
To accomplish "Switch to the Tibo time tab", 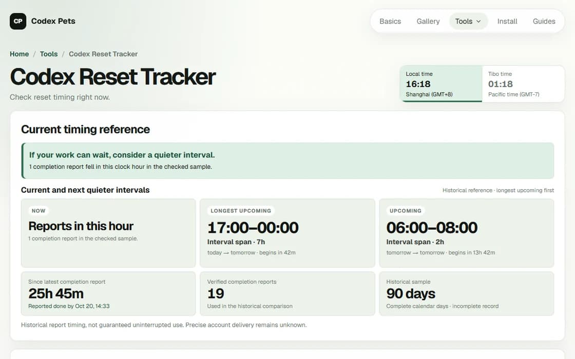I will coord(523,84).
